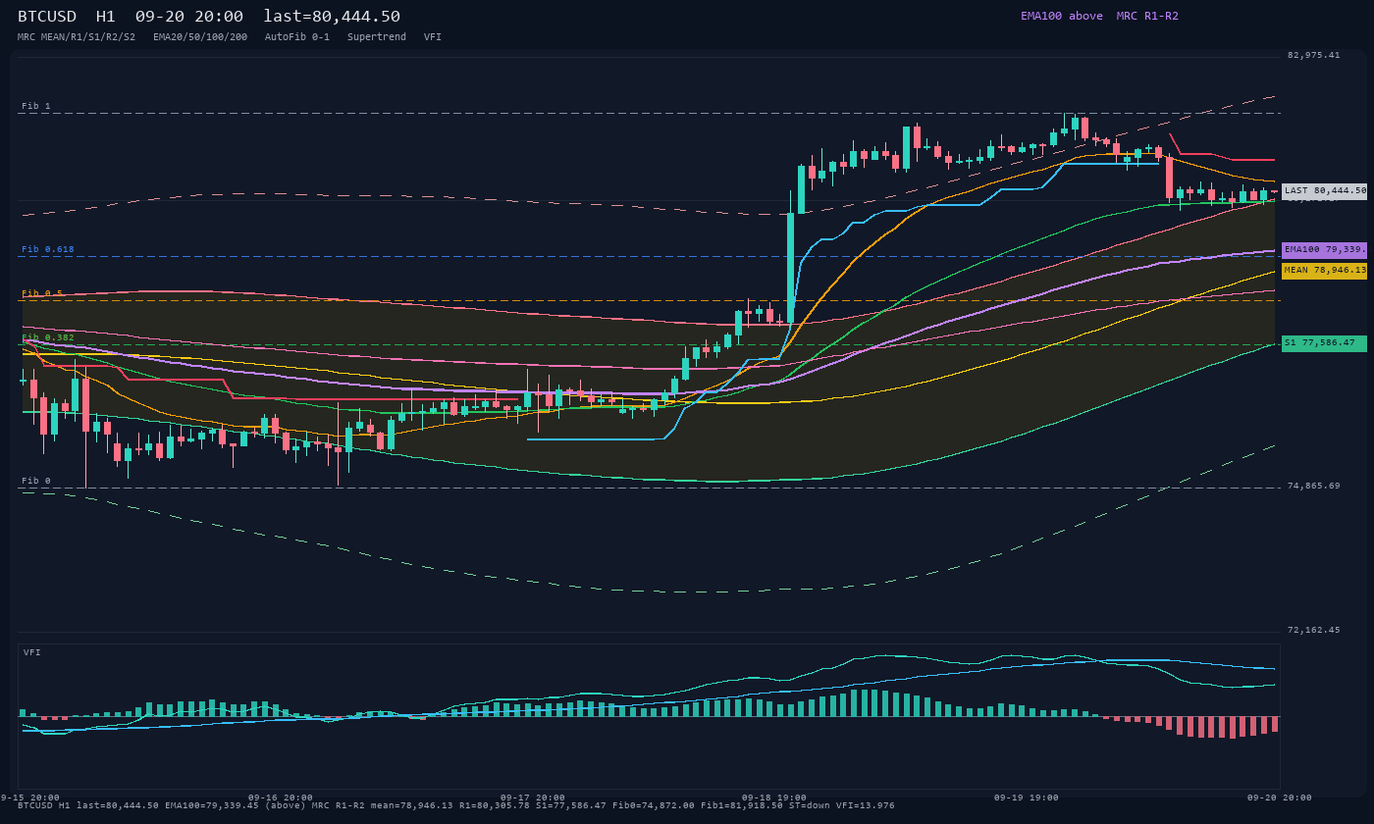Viewport: 1374px width, 824px height.
Task: Select the EMA20/50/100/200 indicator label
Action: tap(200, 37)
